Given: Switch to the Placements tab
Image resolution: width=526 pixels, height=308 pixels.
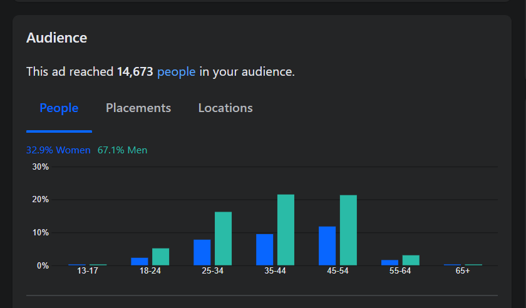Looking at the screenshot, I should pyautogui.click(x=138, y=108).
